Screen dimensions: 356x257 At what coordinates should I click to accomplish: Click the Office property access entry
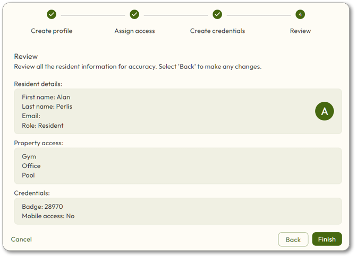pos(31,166)
